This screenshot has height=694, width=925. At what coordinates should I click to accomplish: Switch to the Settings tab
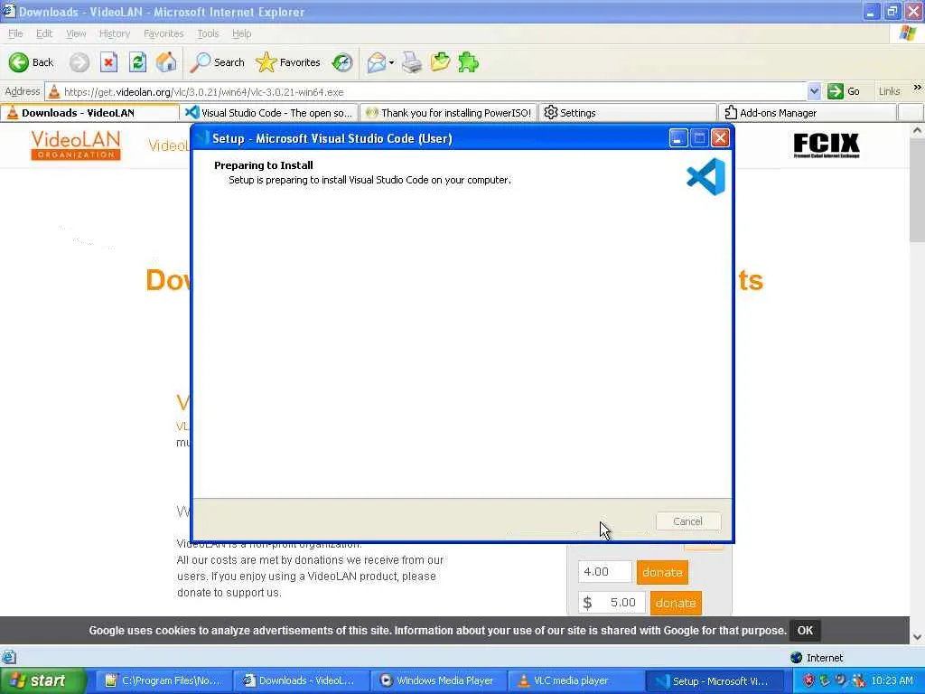[628, 113]
